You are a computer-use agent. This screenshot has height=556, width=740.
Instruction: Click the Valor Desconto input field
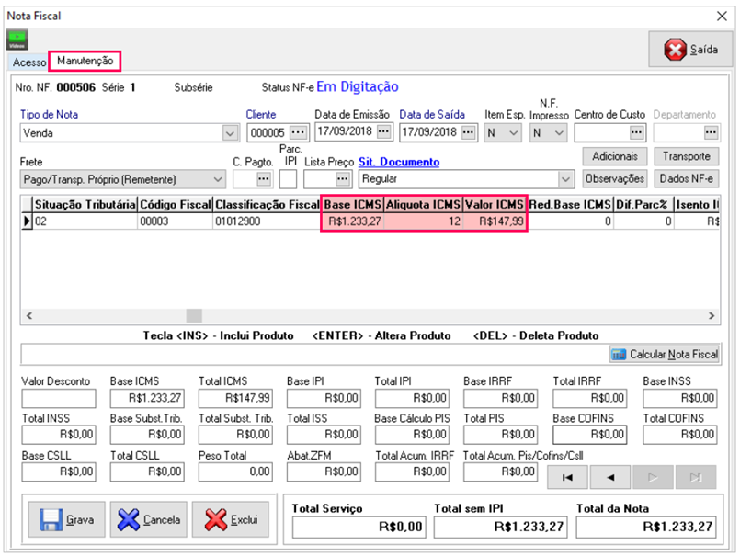click(x=59, y=398)
